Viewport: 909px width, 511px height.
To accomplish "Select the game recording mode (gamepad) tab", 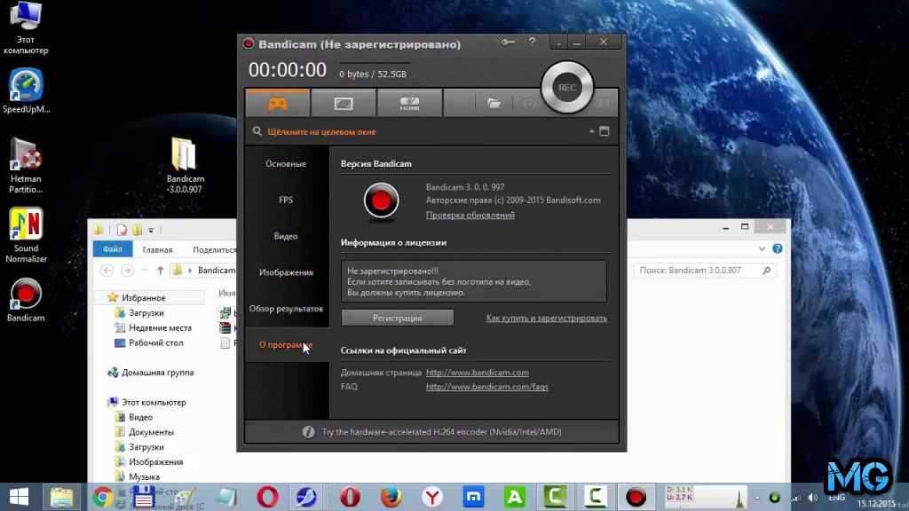I will pyautogui.click(x=278, y=103).
